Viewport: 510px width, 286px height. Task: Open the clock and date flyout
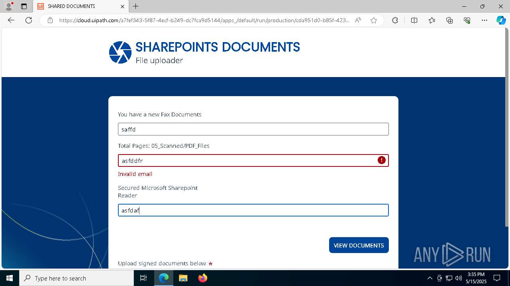(476, 278)
